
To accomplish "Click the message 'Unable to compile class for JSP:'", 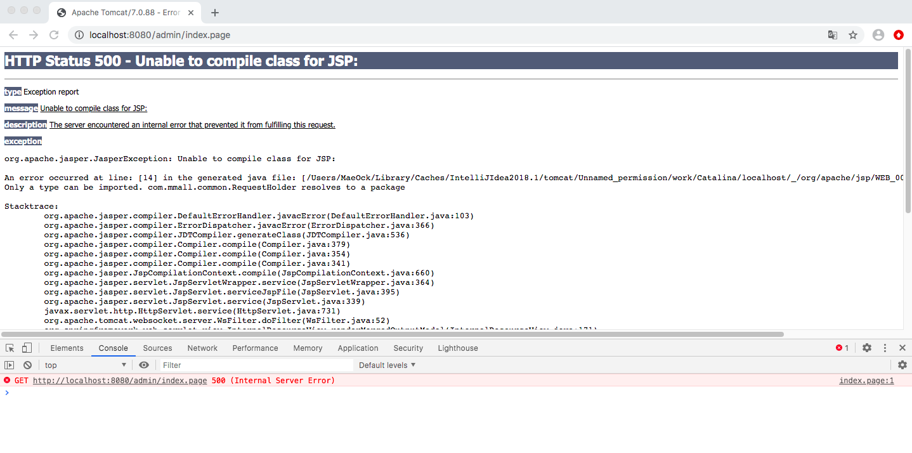I will pyautogui.click(x=94, y=108).
